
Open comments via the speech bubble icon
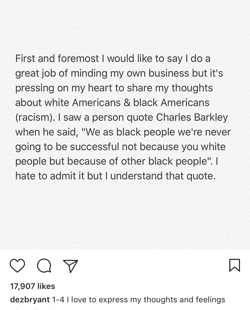(44, 266)
